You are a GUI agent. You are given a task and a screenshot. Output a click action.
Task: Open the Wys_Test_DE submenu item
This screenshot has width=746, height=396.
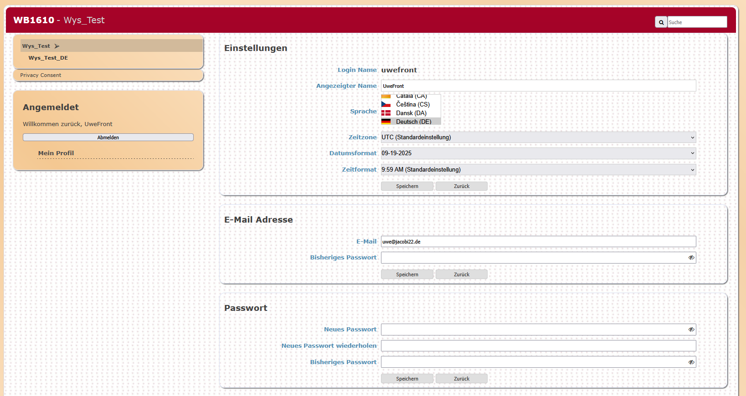point(48,58)
